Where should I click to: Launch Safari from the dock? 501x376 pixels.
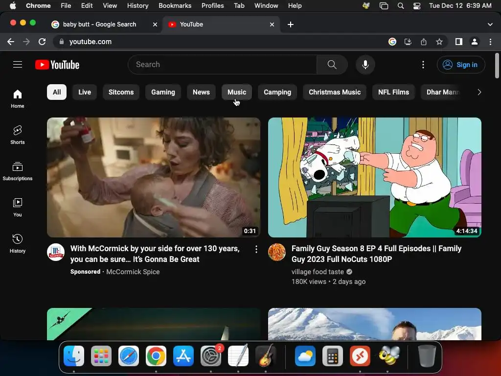[x=129, y=356]
